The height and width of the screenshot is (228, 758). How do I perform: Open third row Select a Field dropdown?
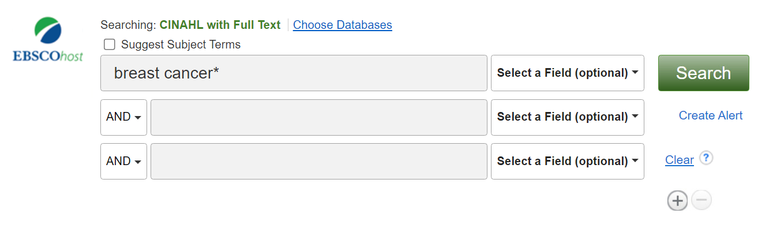point(568,161)
